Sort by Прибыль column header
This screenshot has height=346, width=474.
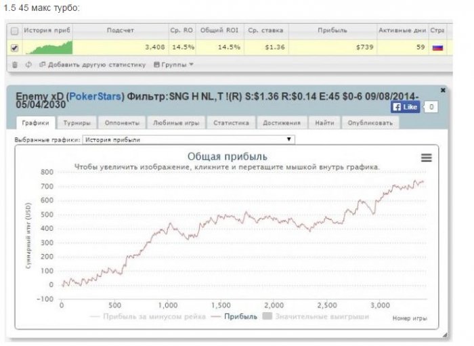332,30
